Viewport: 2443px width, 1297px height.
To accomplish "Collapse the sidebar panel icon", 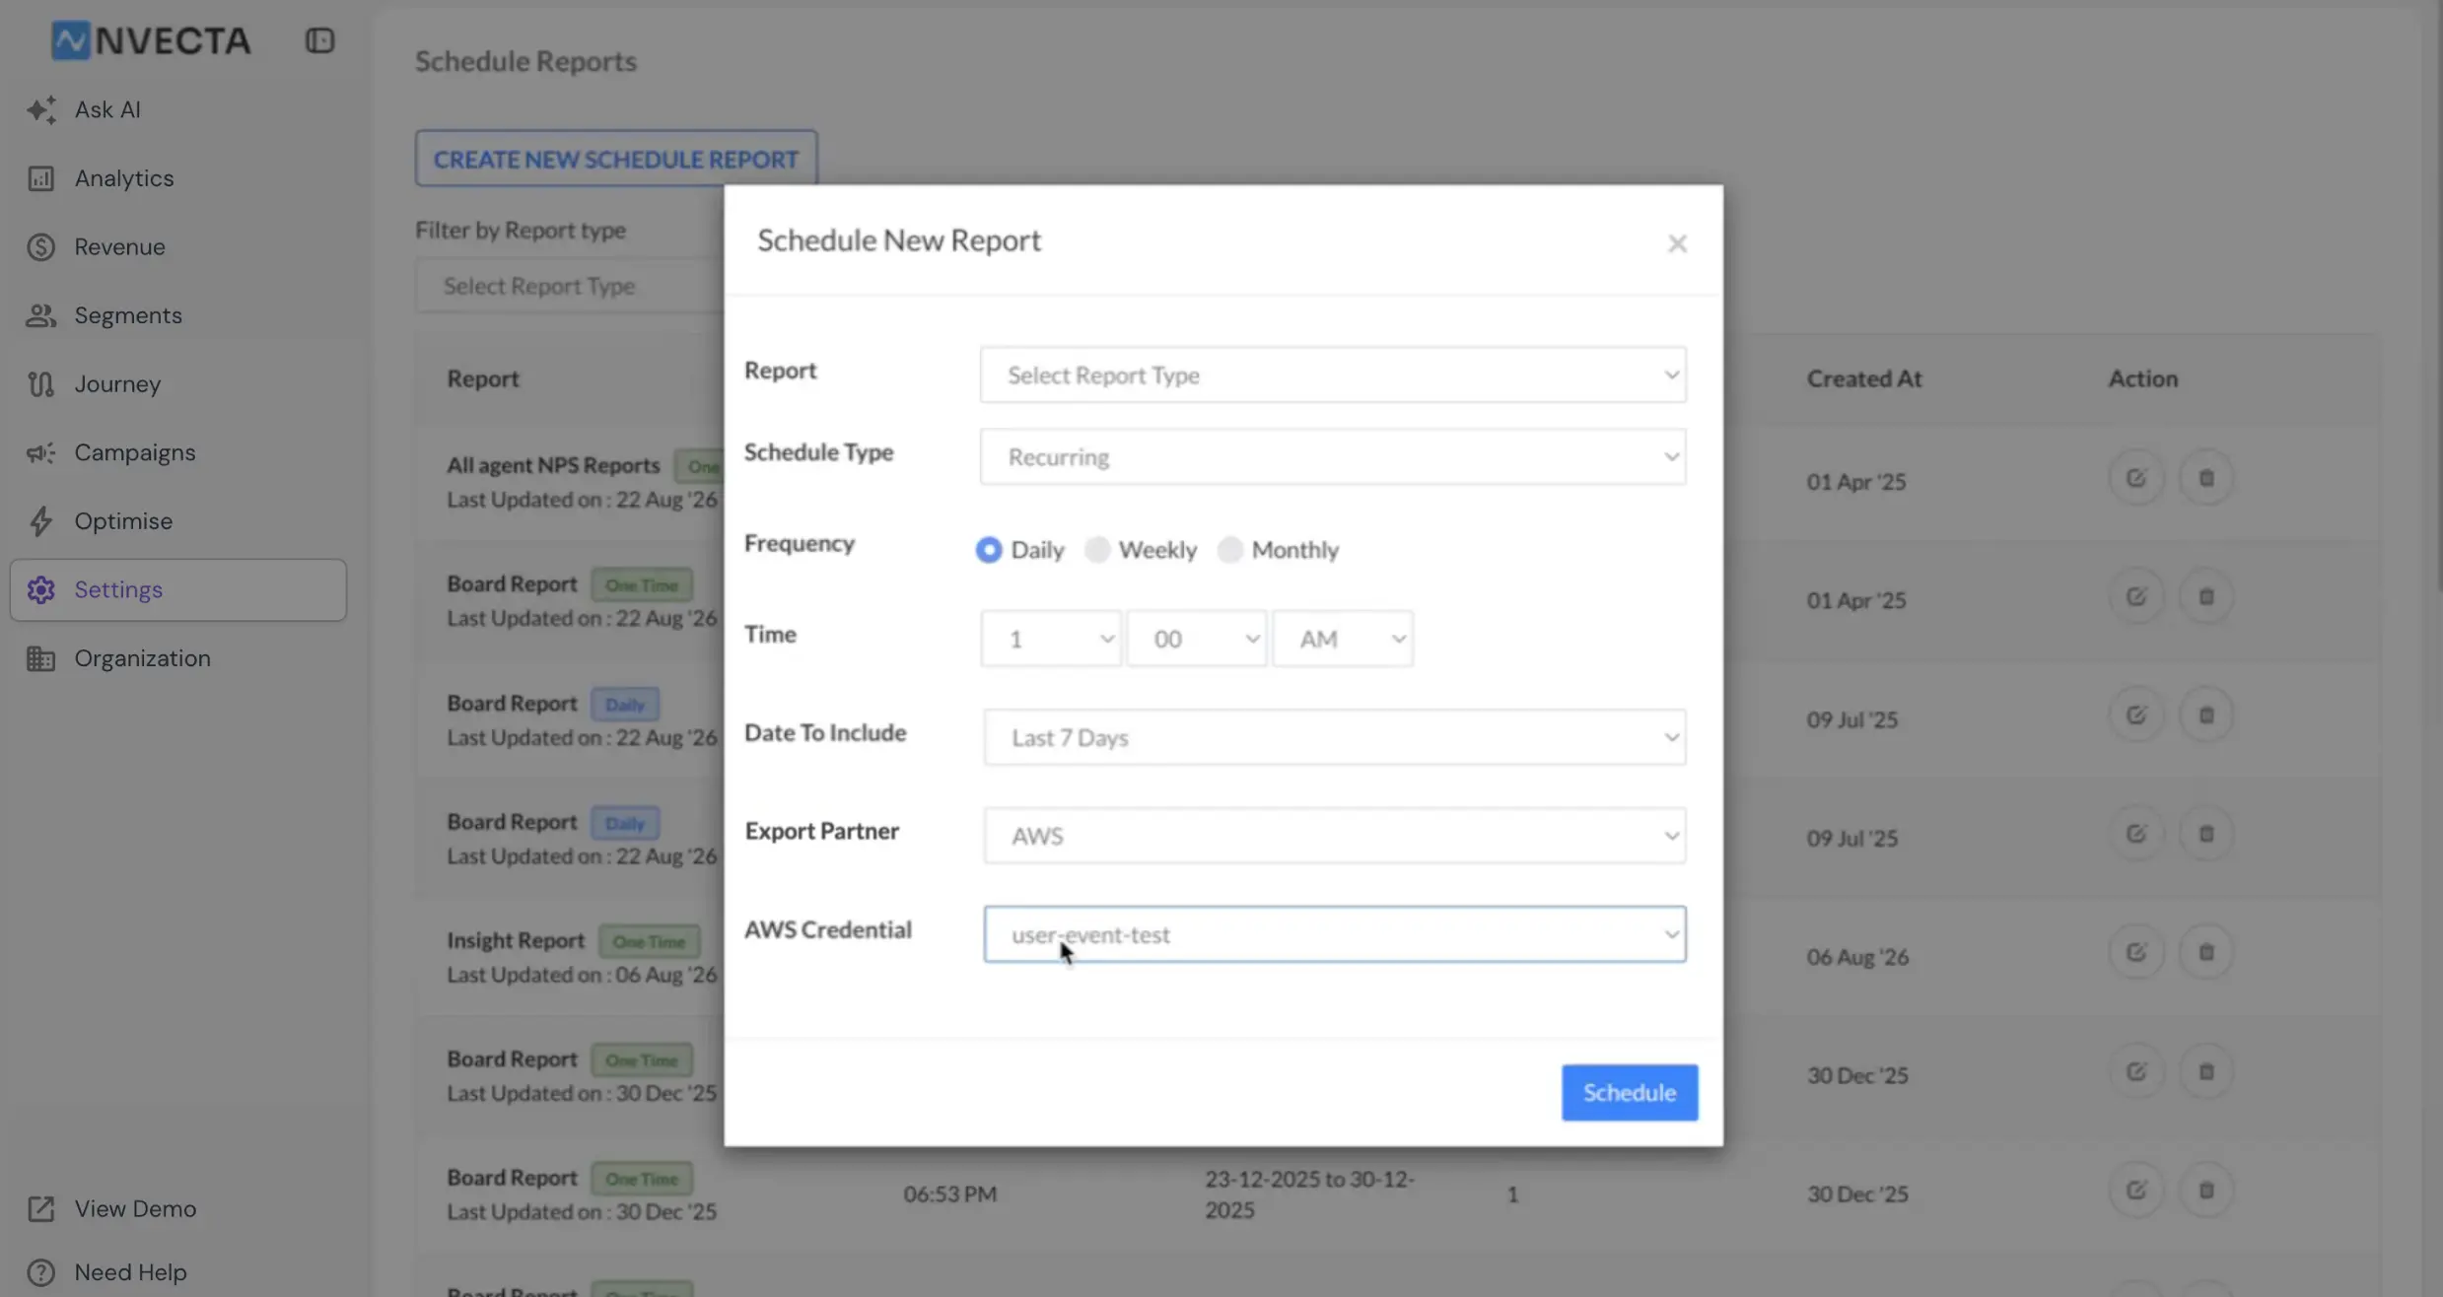I will 319,40.
